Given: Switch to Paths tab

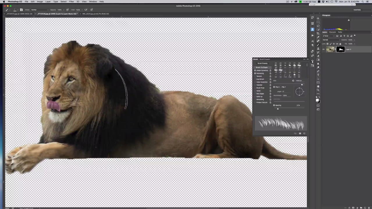Looking at the screenshot, I should [340, 32].
